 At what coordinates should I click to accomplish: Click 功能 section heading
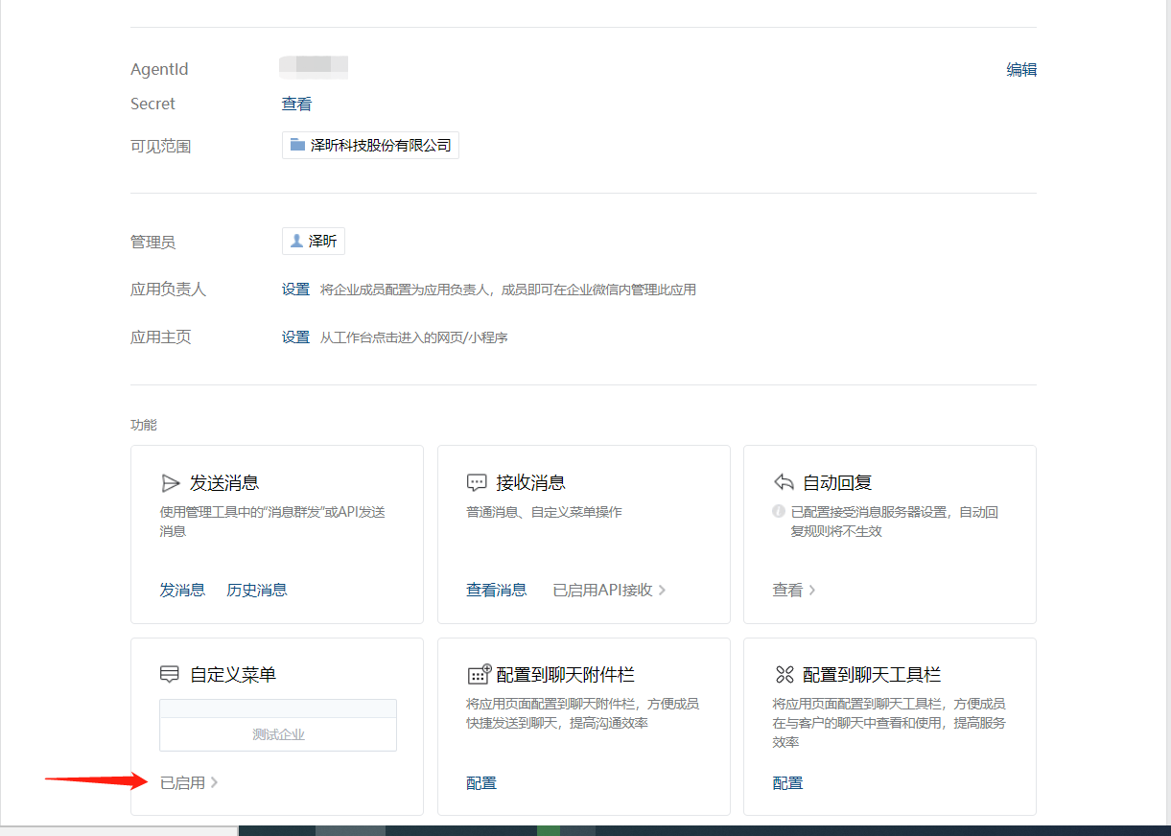point(144,425)
